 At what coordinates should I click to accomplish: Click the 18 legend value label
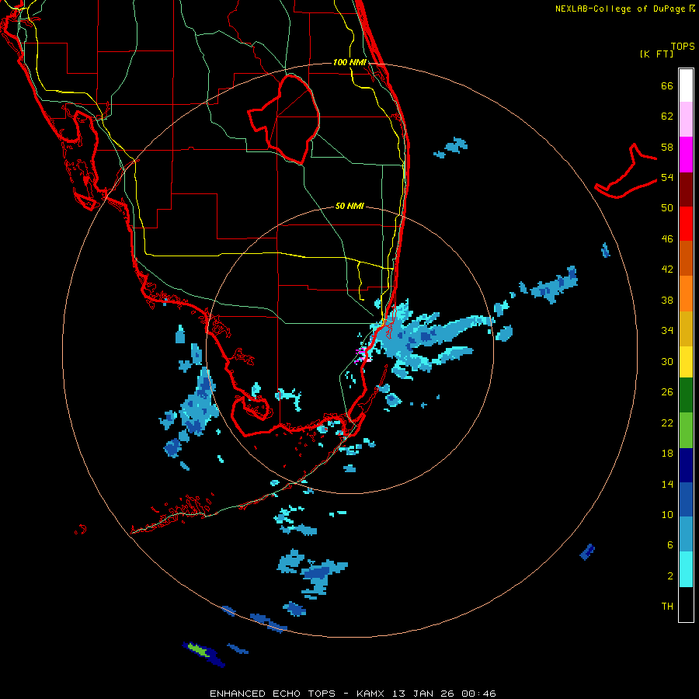coord(667,454)
